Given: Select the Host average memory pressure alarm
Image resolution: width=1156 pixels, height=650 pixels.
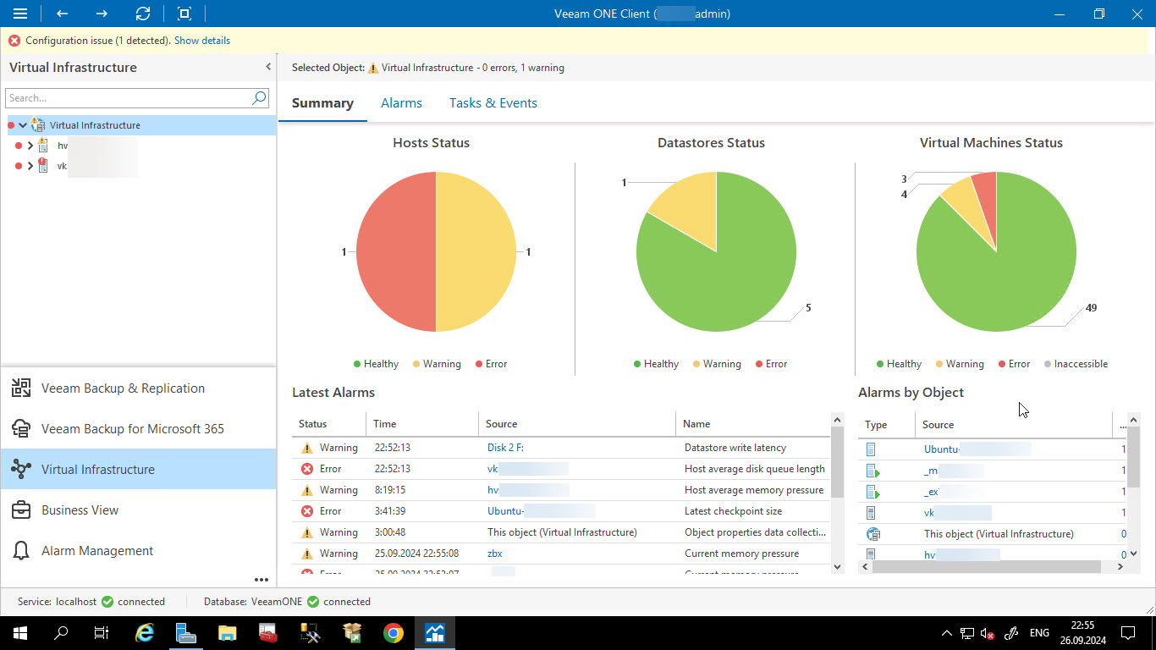Looking at the screenshot, I should tap(754, 490).
